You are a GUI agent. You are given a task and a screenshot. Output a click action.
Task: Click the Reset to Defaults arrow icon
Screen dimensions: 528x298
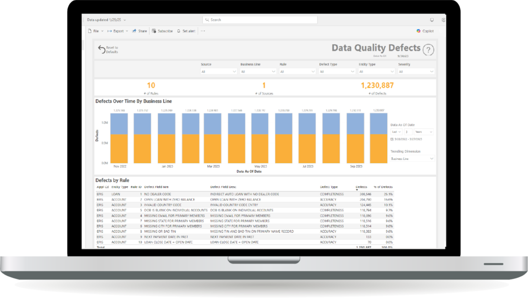click(x=102, y=49)
